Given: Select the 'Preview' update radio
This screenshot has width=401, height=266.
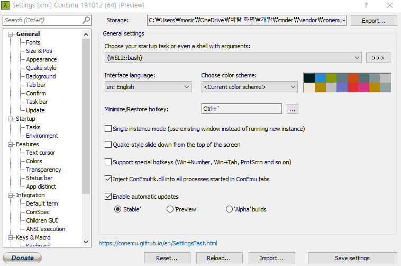Looking at the screenshot, I should 170,209.
